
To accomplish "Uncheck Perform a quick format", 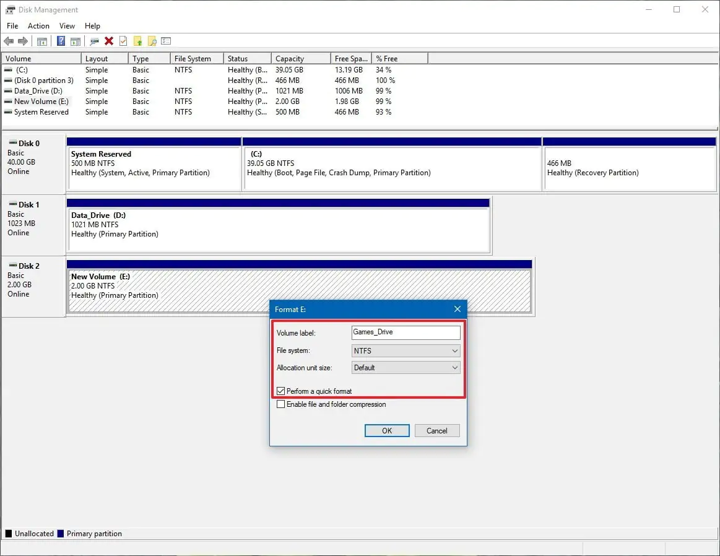I will (281, 391).
